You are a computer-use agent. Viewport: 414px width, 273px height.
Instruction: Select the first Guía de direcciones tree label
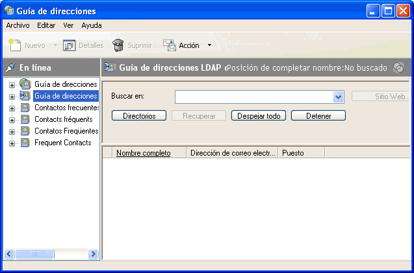(66, 84)
